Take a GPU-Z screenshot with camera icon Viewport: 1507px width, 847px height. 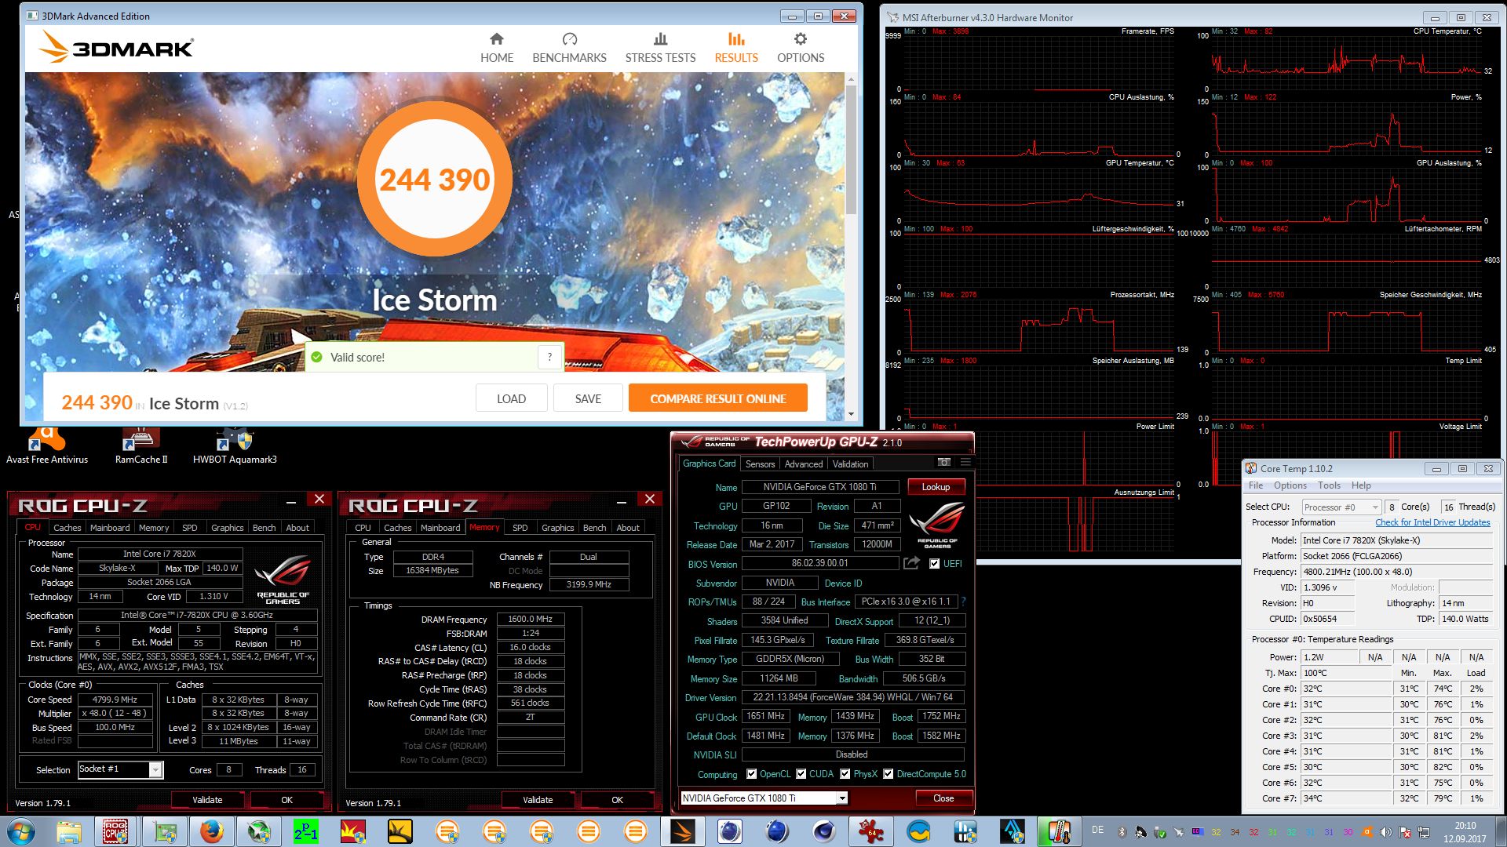[944, 463]
